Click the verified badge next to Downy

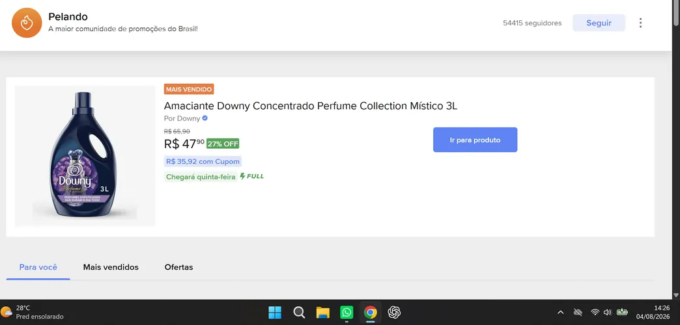coord(205,118)
